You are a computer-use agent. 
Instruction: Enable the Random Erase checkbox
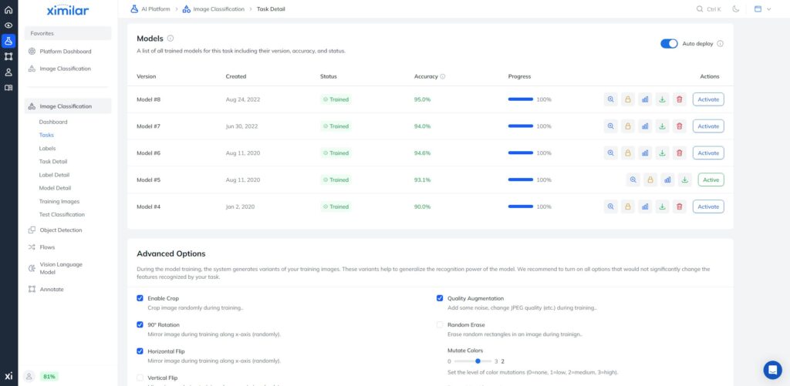(x=440, y=325)
